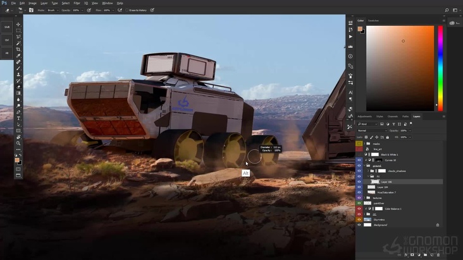Image resolution: width=463 pixels, height=260 pixels.
Task: Select the Zoom tool magnifier
Action: tap(18, 143)
